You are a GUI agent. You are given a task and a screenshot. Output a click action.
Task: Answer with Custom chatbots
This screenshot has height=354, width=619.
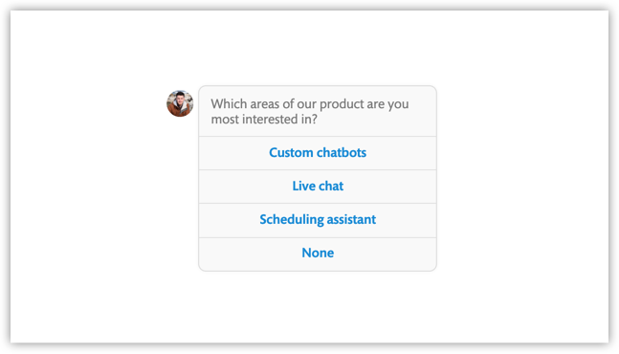tap(318, 153)
